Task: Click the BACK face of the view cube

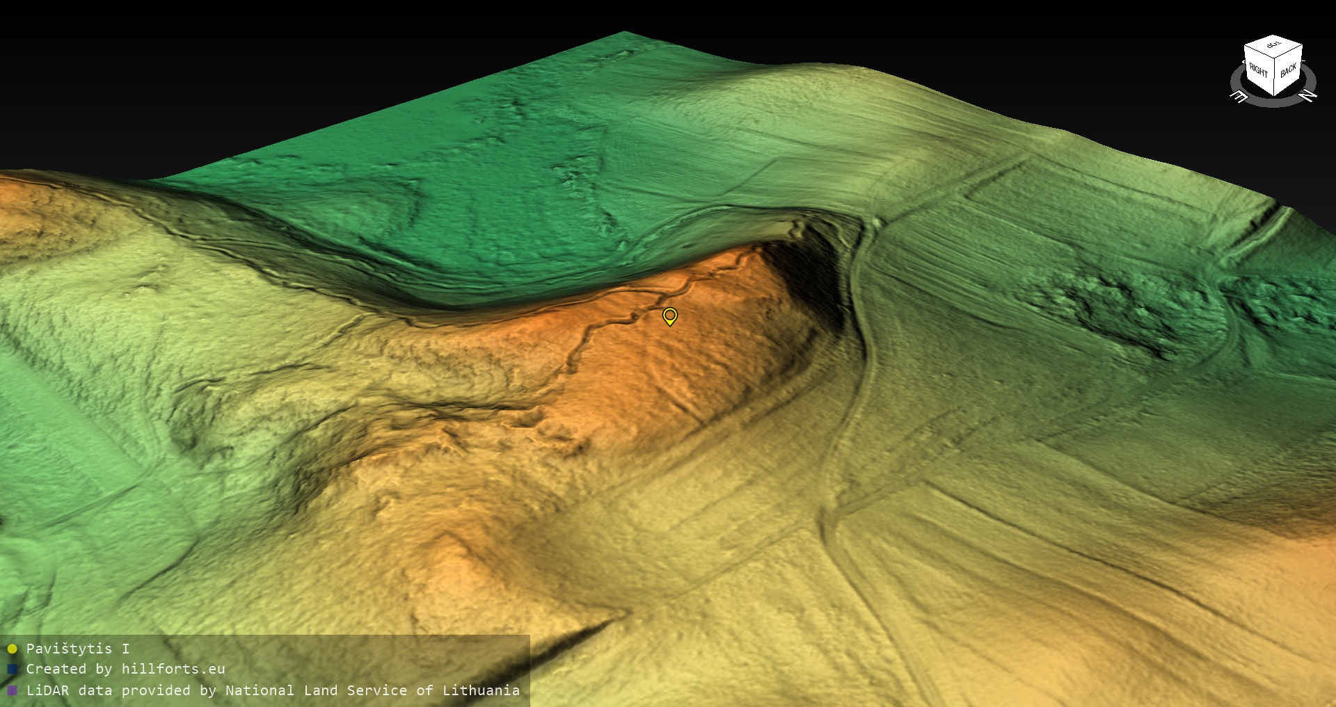Action: (x=1288, y=70)
